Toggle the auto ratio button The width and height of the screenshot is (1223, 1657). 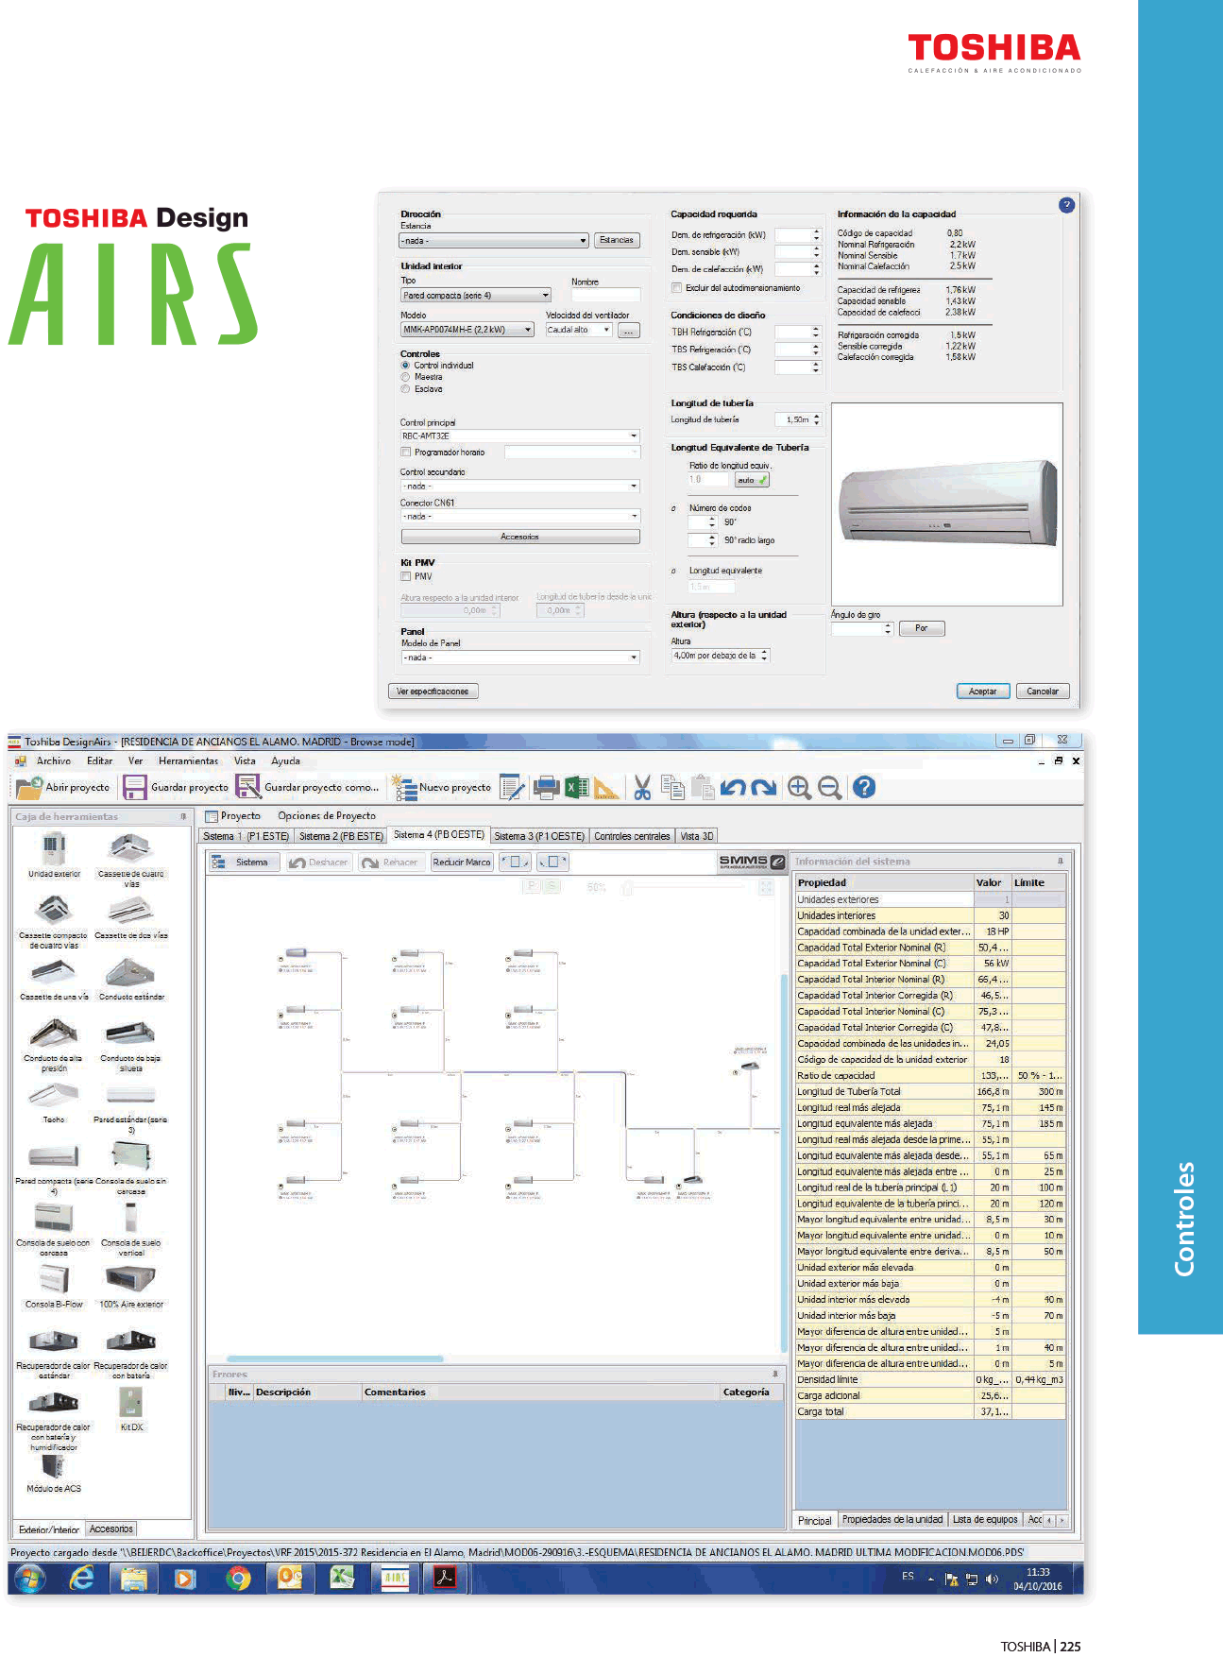[x=752, y=480]
